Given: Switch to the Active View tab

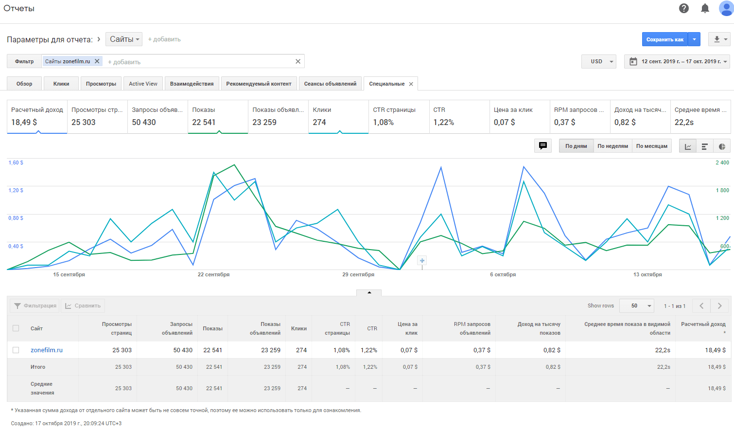Looking at the screenshot, I should [x=143, y=84].
